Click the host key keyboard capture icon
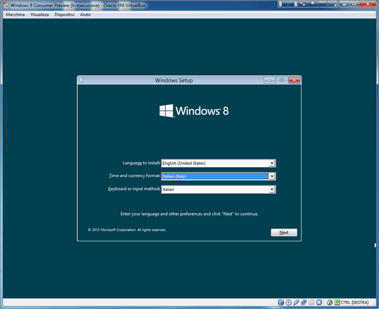The image size is (379, 309). tap(337, 302)
